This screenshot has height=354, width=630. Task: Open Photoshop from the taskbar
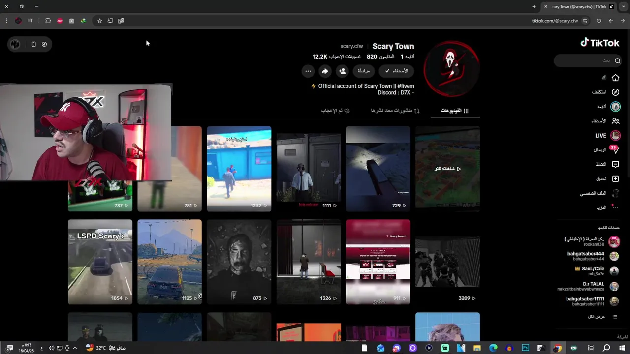(525, 348)
